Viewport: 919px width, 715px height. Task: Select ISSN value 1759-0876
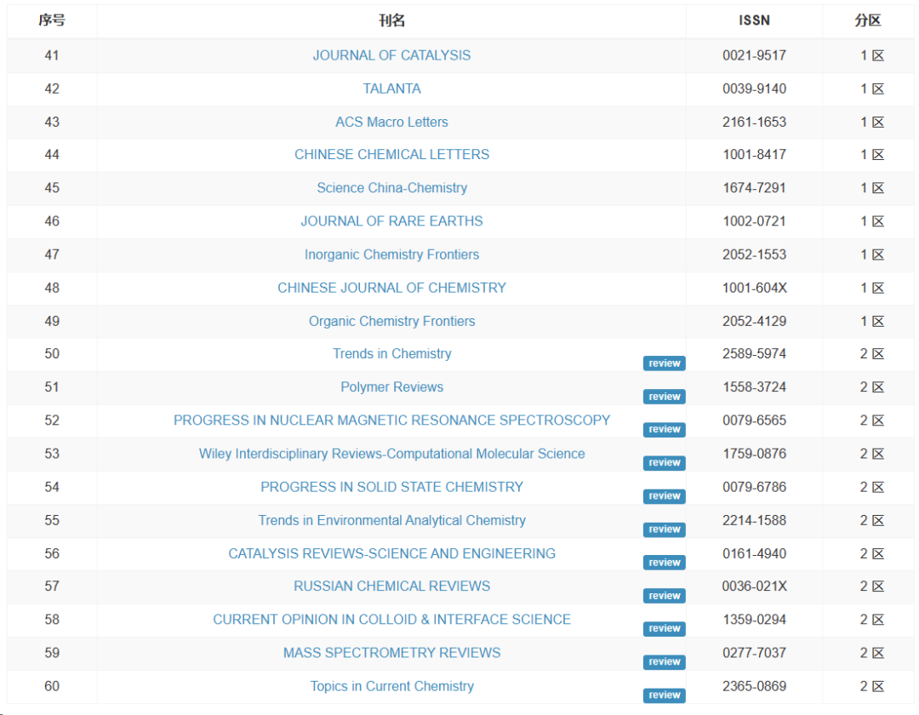pyautogui.click(x=754, y=454)
